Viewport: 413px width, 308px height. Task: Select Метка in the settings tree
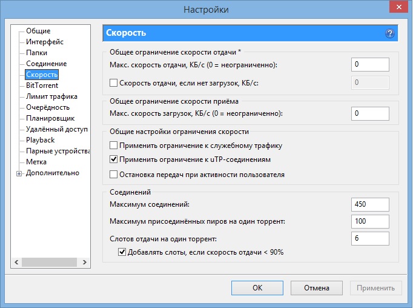[36, 162]
